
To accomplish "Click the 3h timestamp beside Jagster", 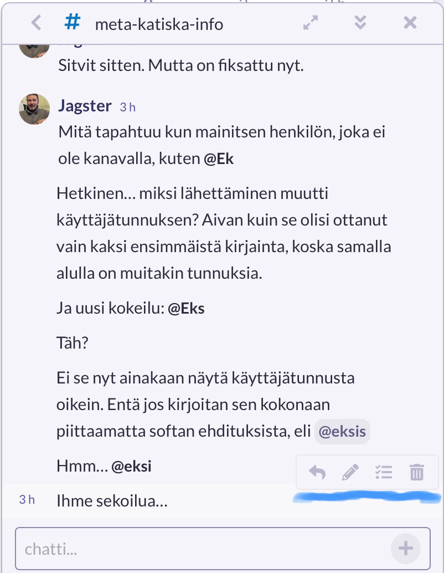I will (128, 107).
